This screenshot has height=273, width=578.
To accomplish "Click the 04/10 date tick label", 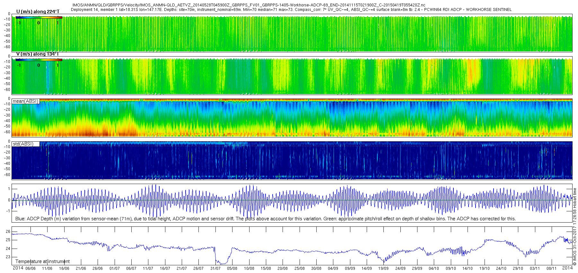I will click(433, 269).
